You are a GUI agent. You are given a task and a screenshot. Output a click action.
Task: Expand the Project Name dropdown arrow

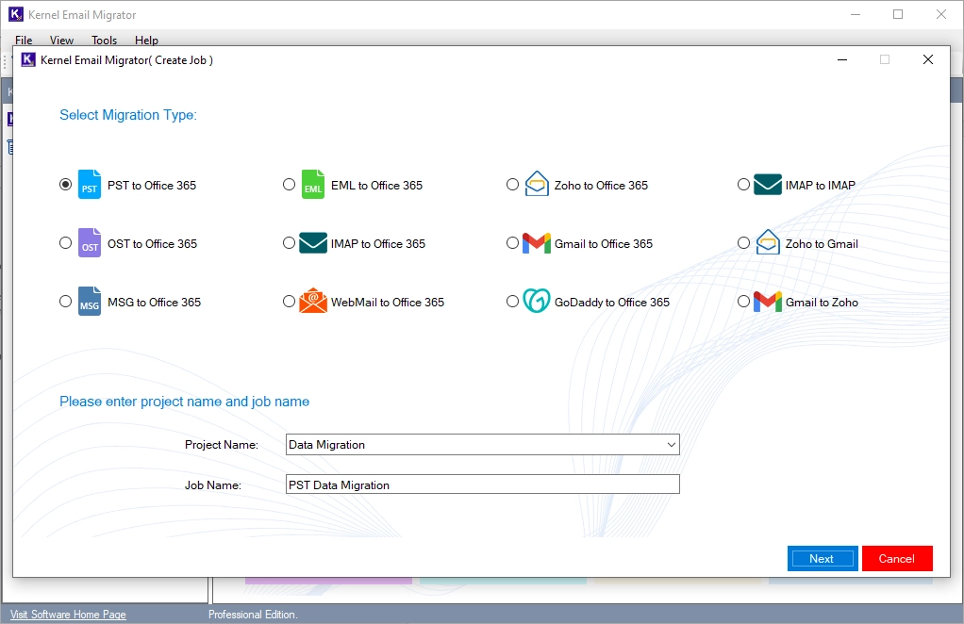coord(672,445)
